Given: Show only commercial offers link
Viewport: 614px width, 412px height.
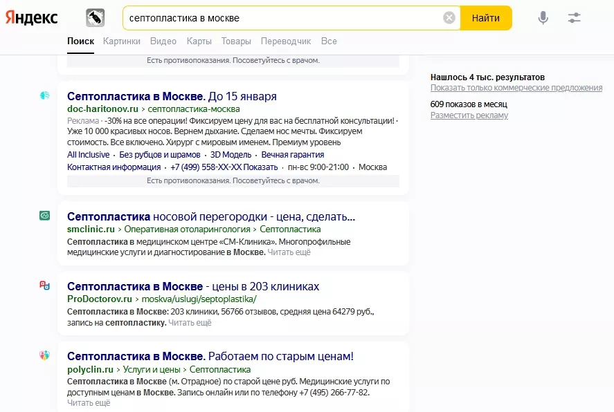Looking at the screenshot, I should [516, 88].
